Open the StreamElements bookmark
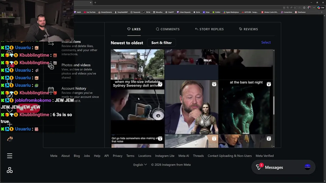Screen dimensions: 326x183 pyautogui.click(x=105, y=12)
